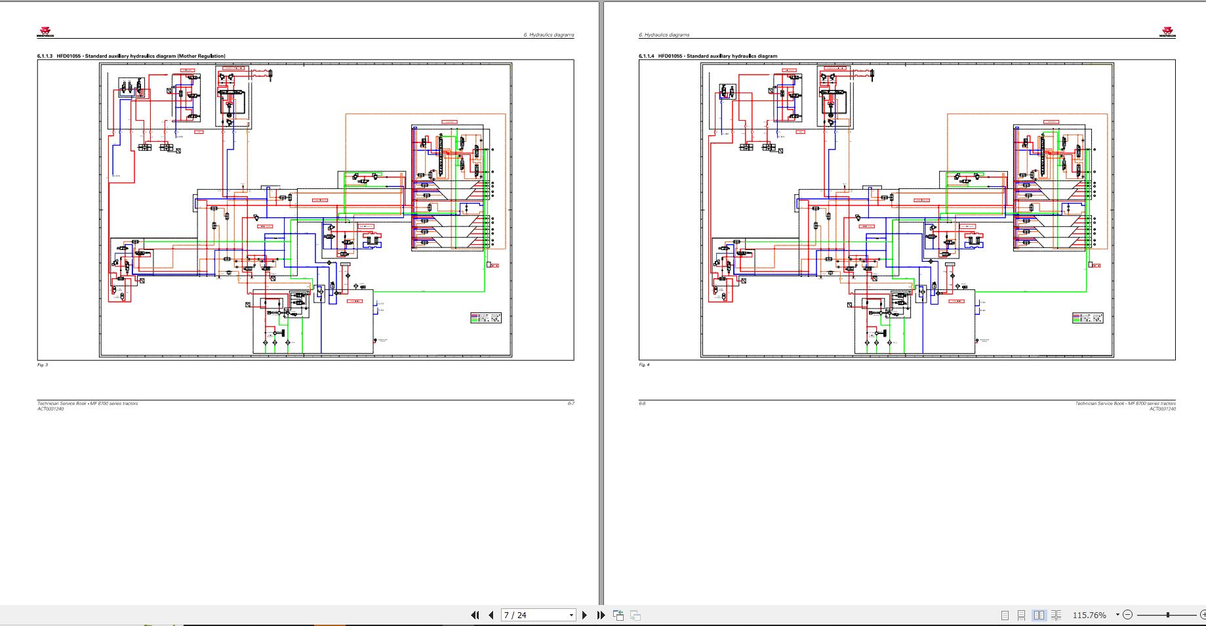This screenshot has width=1206, height=626.
Task: Open the page number dropdown
Action: (x=571, y=615)
